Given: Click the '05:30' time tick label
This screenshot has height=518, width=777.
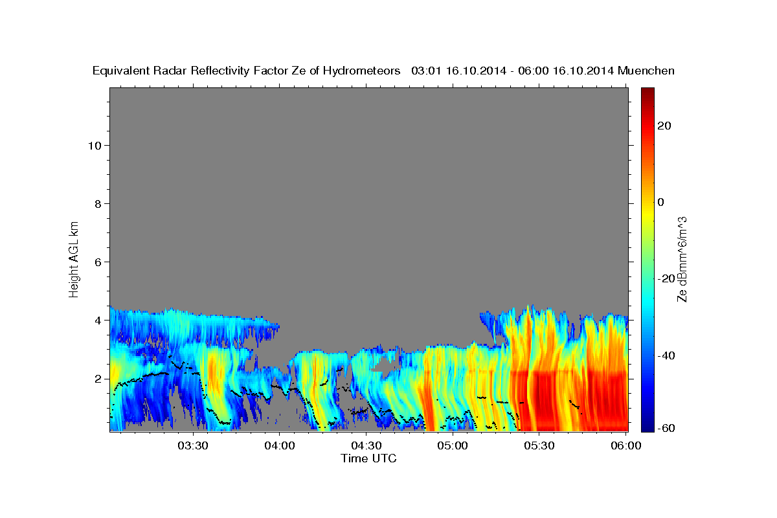Looking at the screenshot, I should pos(539,445).
